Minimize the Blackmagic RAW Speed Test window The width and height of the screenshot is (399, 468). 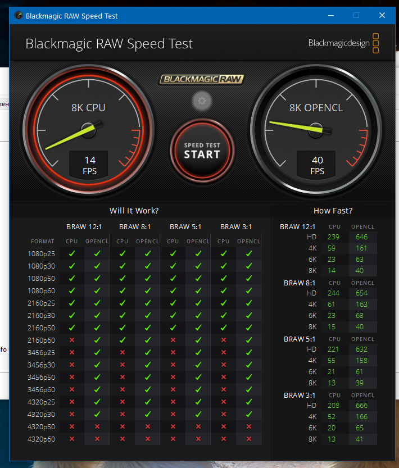click(331, 15)
